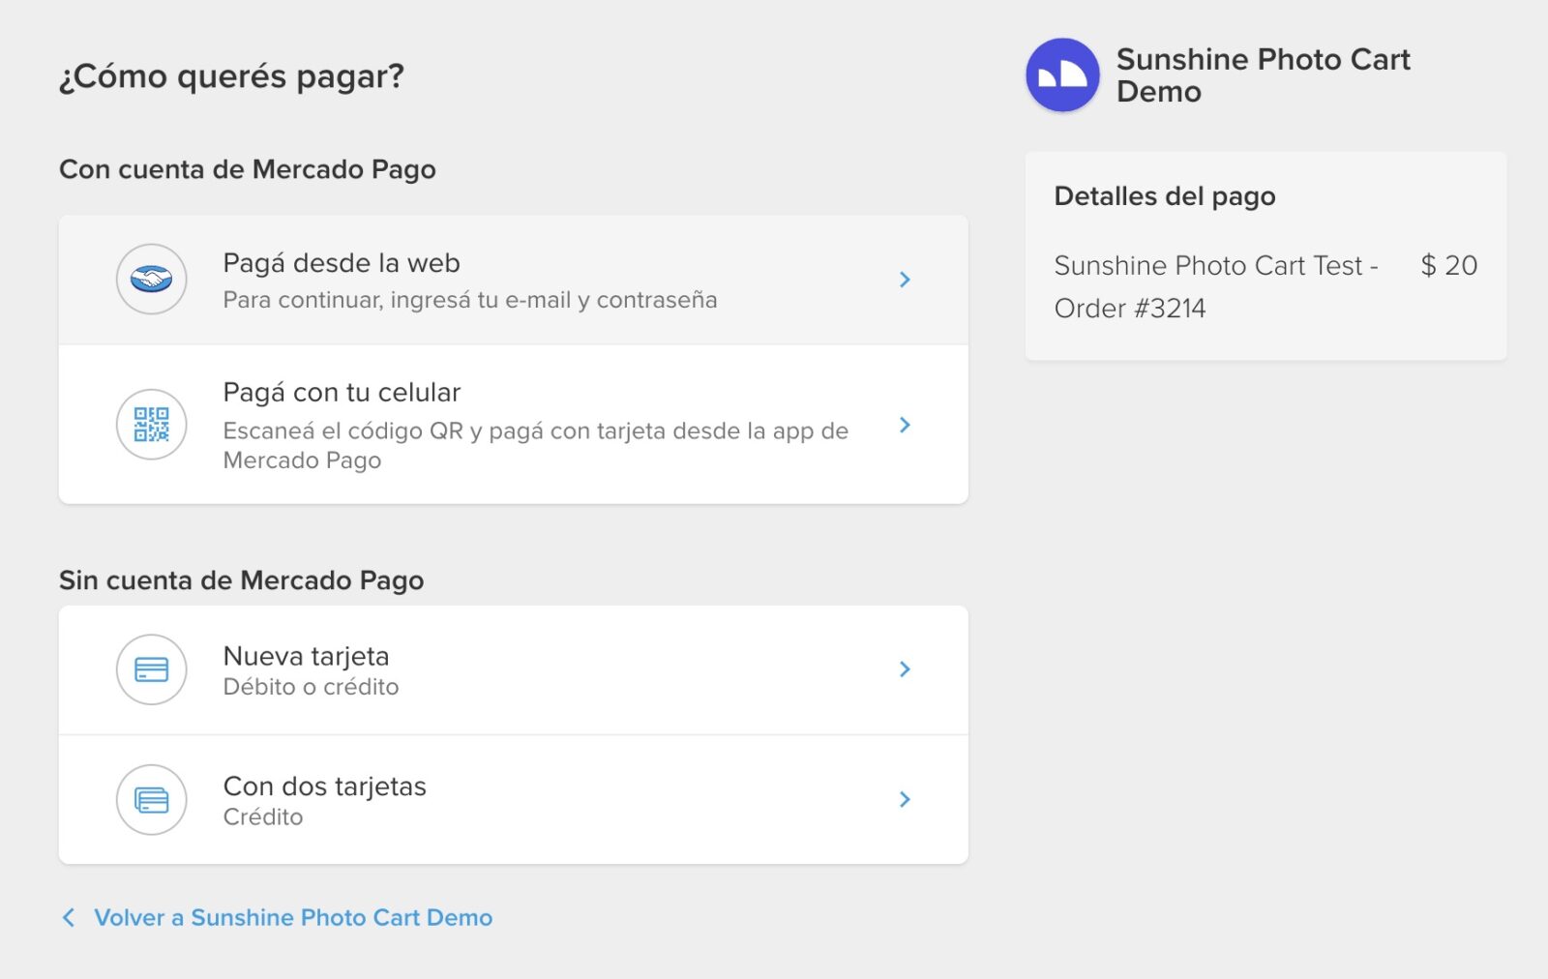Screen dimensions: 1548x979
Task: Choose Pagá con tu celular option
Action: (x=514, y=425)
